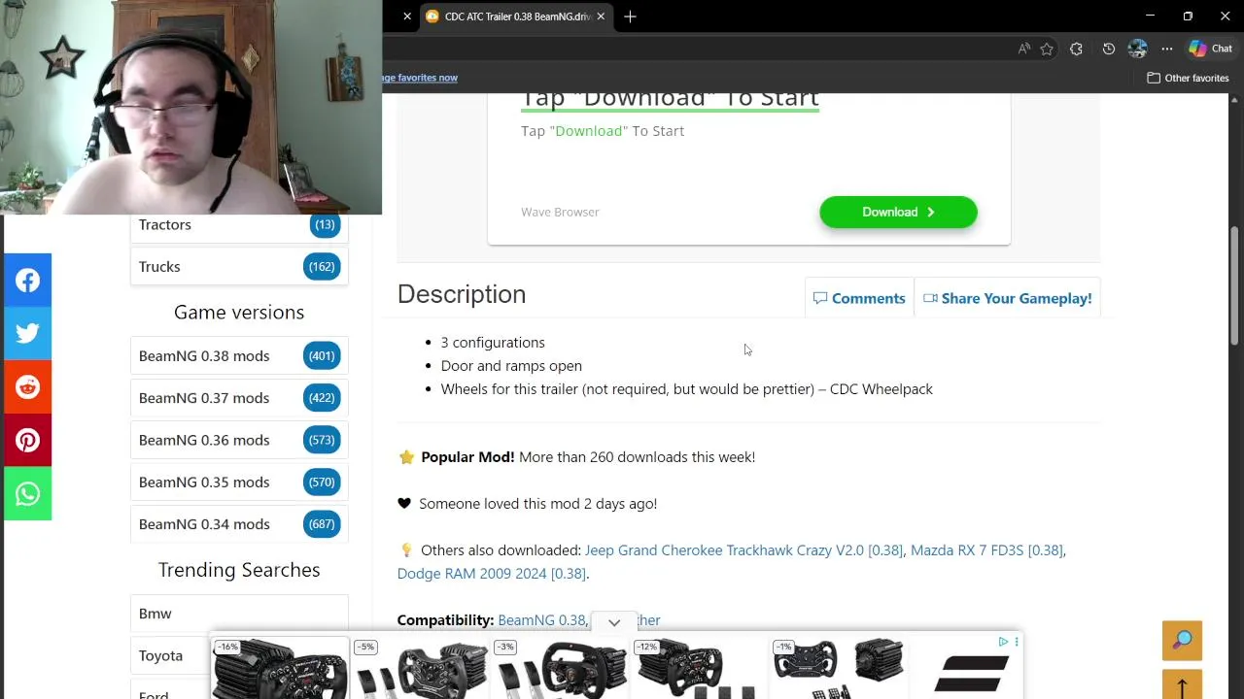Click Share Your Gameplay! link
Screen dimensions: 1244x699
click(1007, 298)
